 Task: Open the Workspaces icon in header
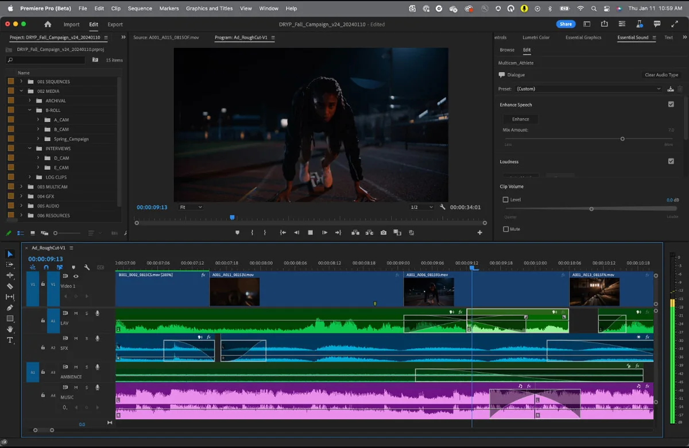(587, 24)
